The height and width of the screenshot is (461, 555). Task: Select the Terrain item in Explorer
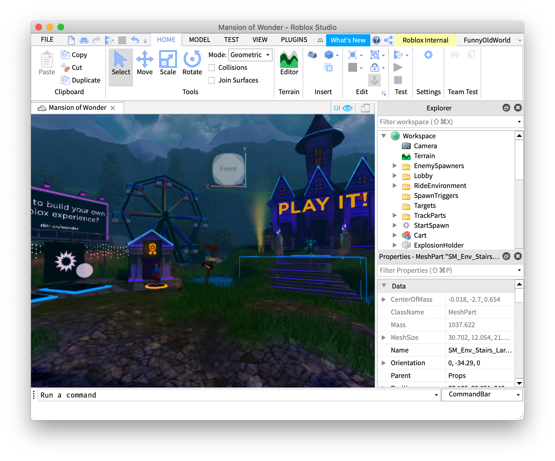point(424,156)
